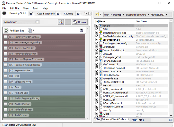
Task: Click the preview magnifier icon
Action: pyautogui.click(x=61, y=22)
